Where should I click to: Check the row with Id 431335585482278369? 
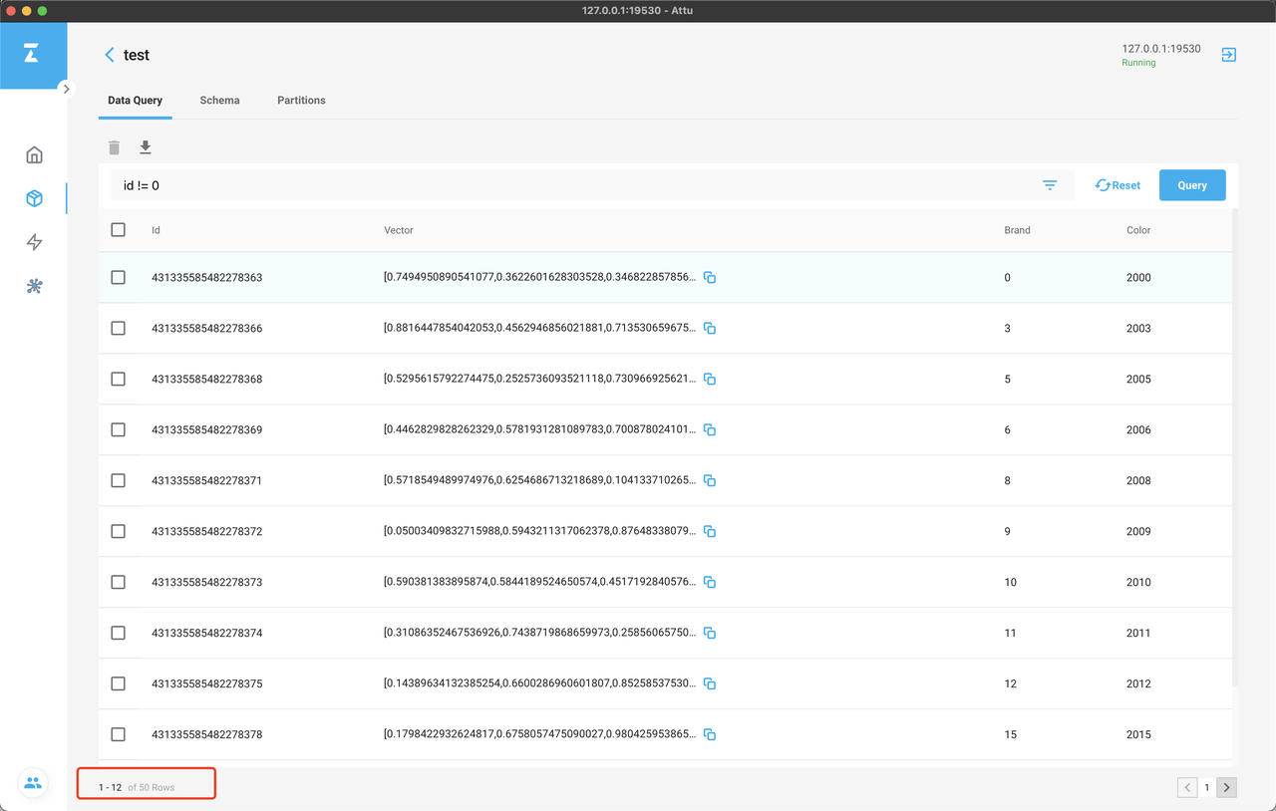[118, 429]
